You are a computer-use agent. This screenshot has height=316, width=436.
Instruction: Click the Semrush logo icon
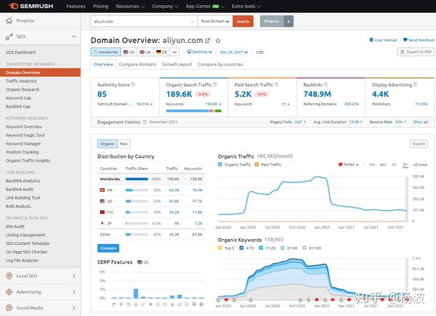coord(13,6)
